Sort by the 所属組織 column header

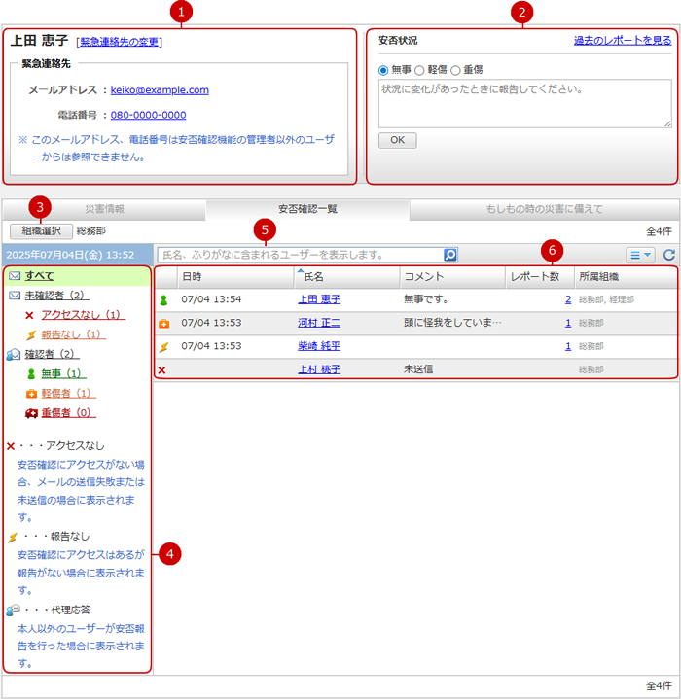click(x=626, y=277)
